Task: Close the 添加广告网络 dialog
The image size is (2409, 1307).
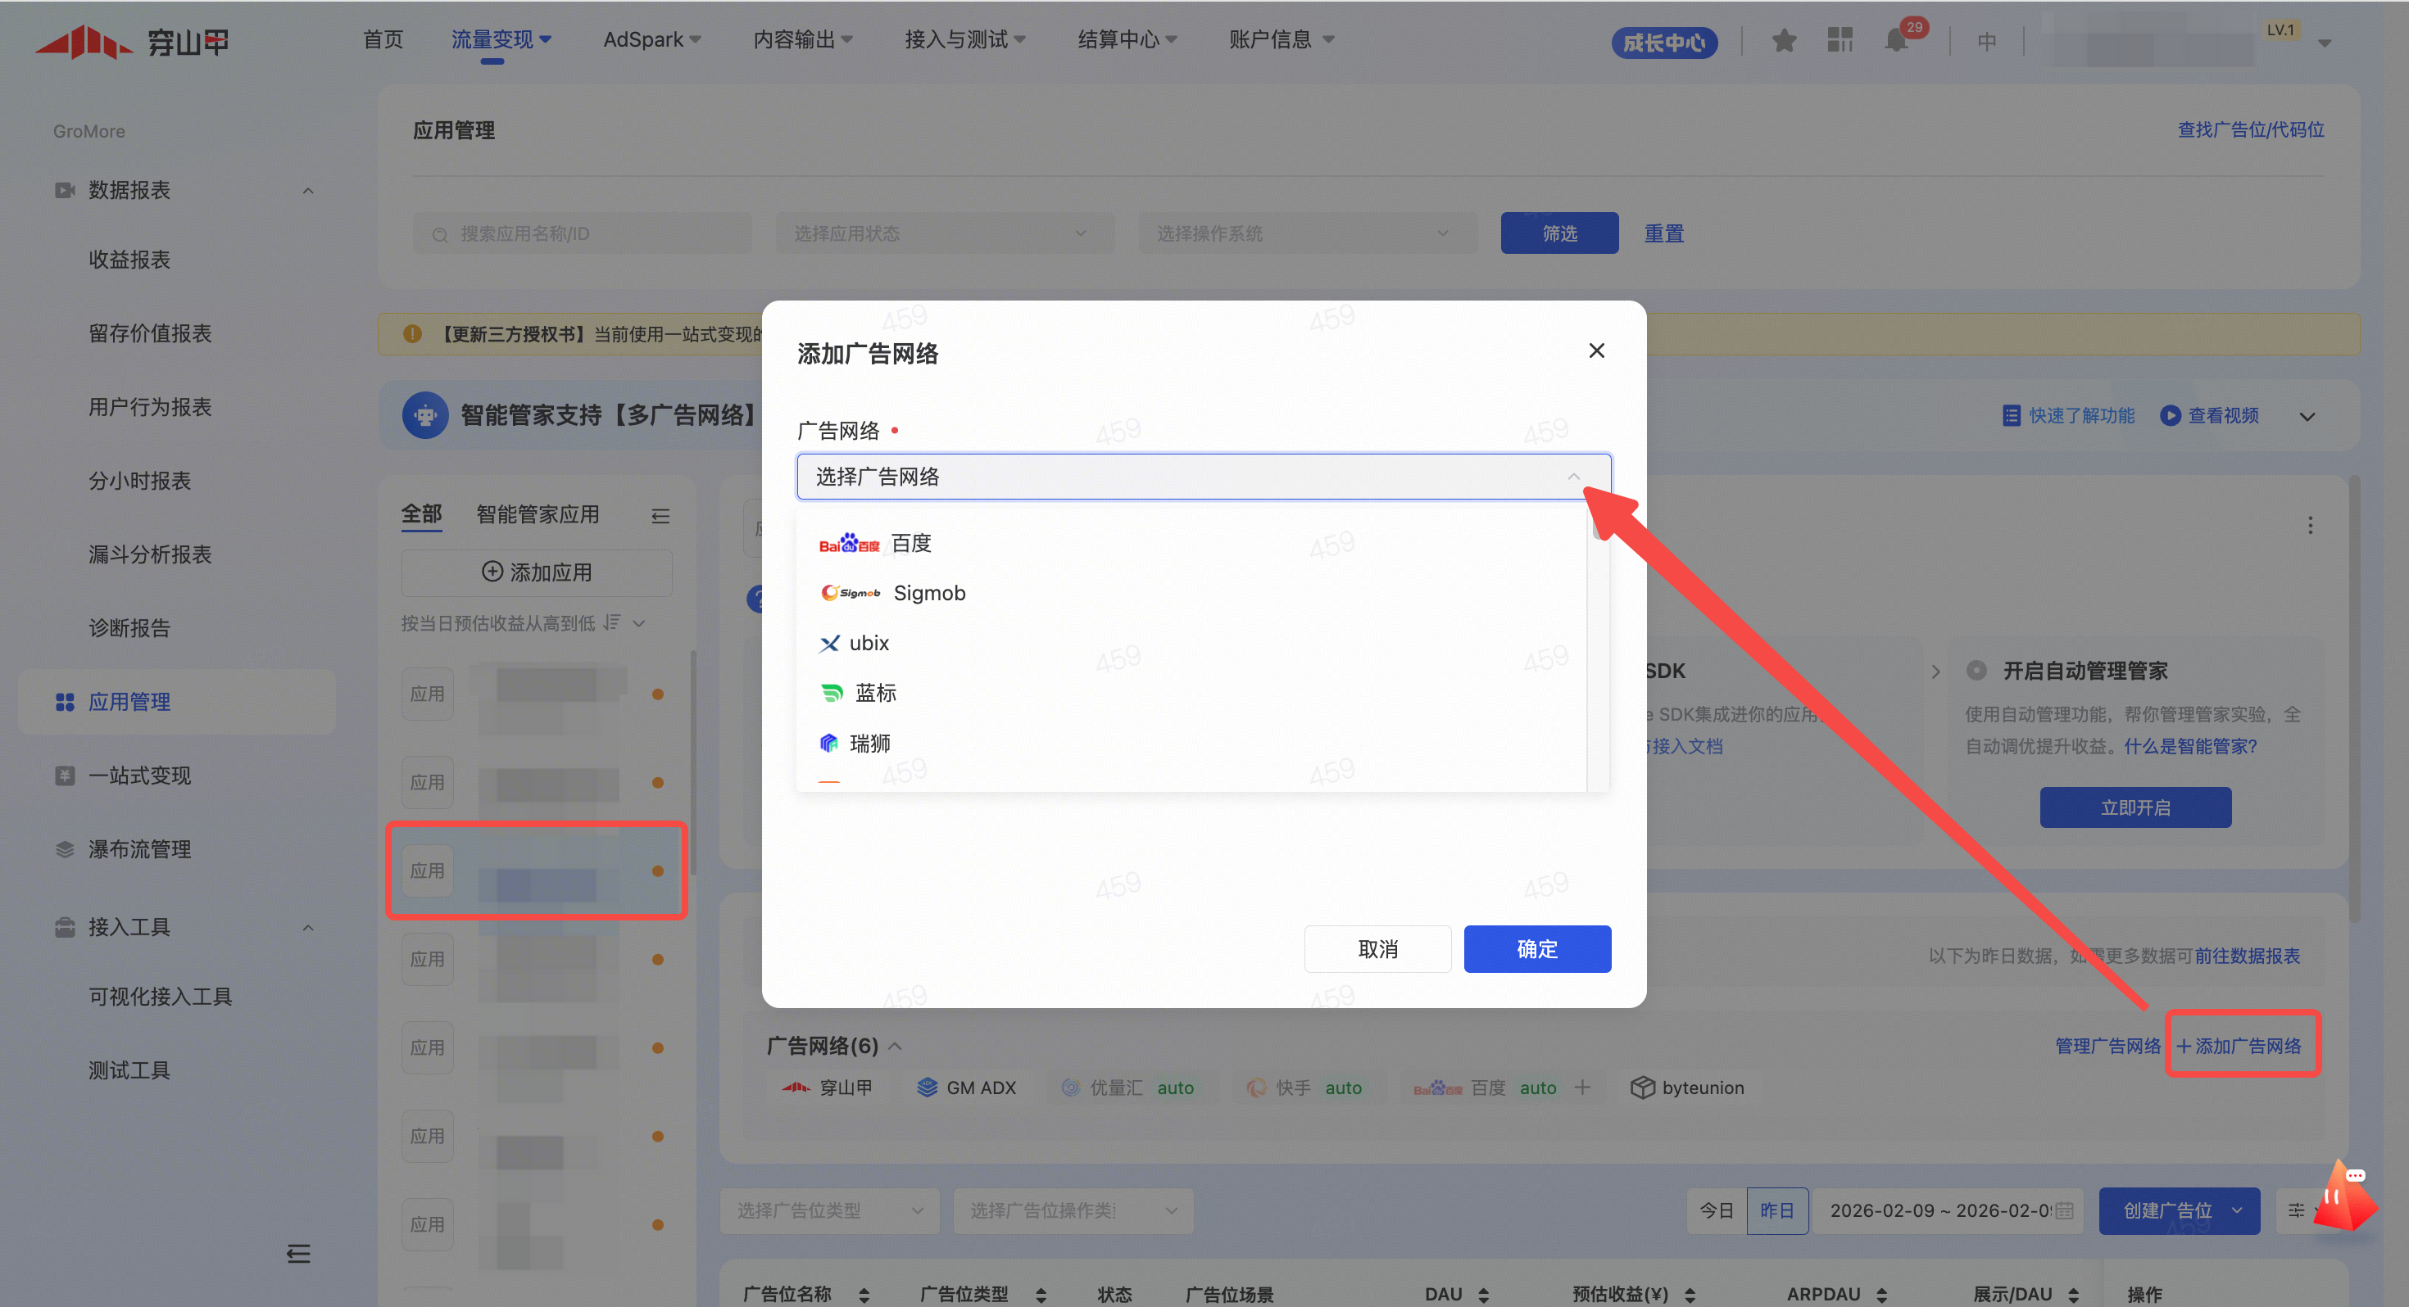Action: (1596, 350)
